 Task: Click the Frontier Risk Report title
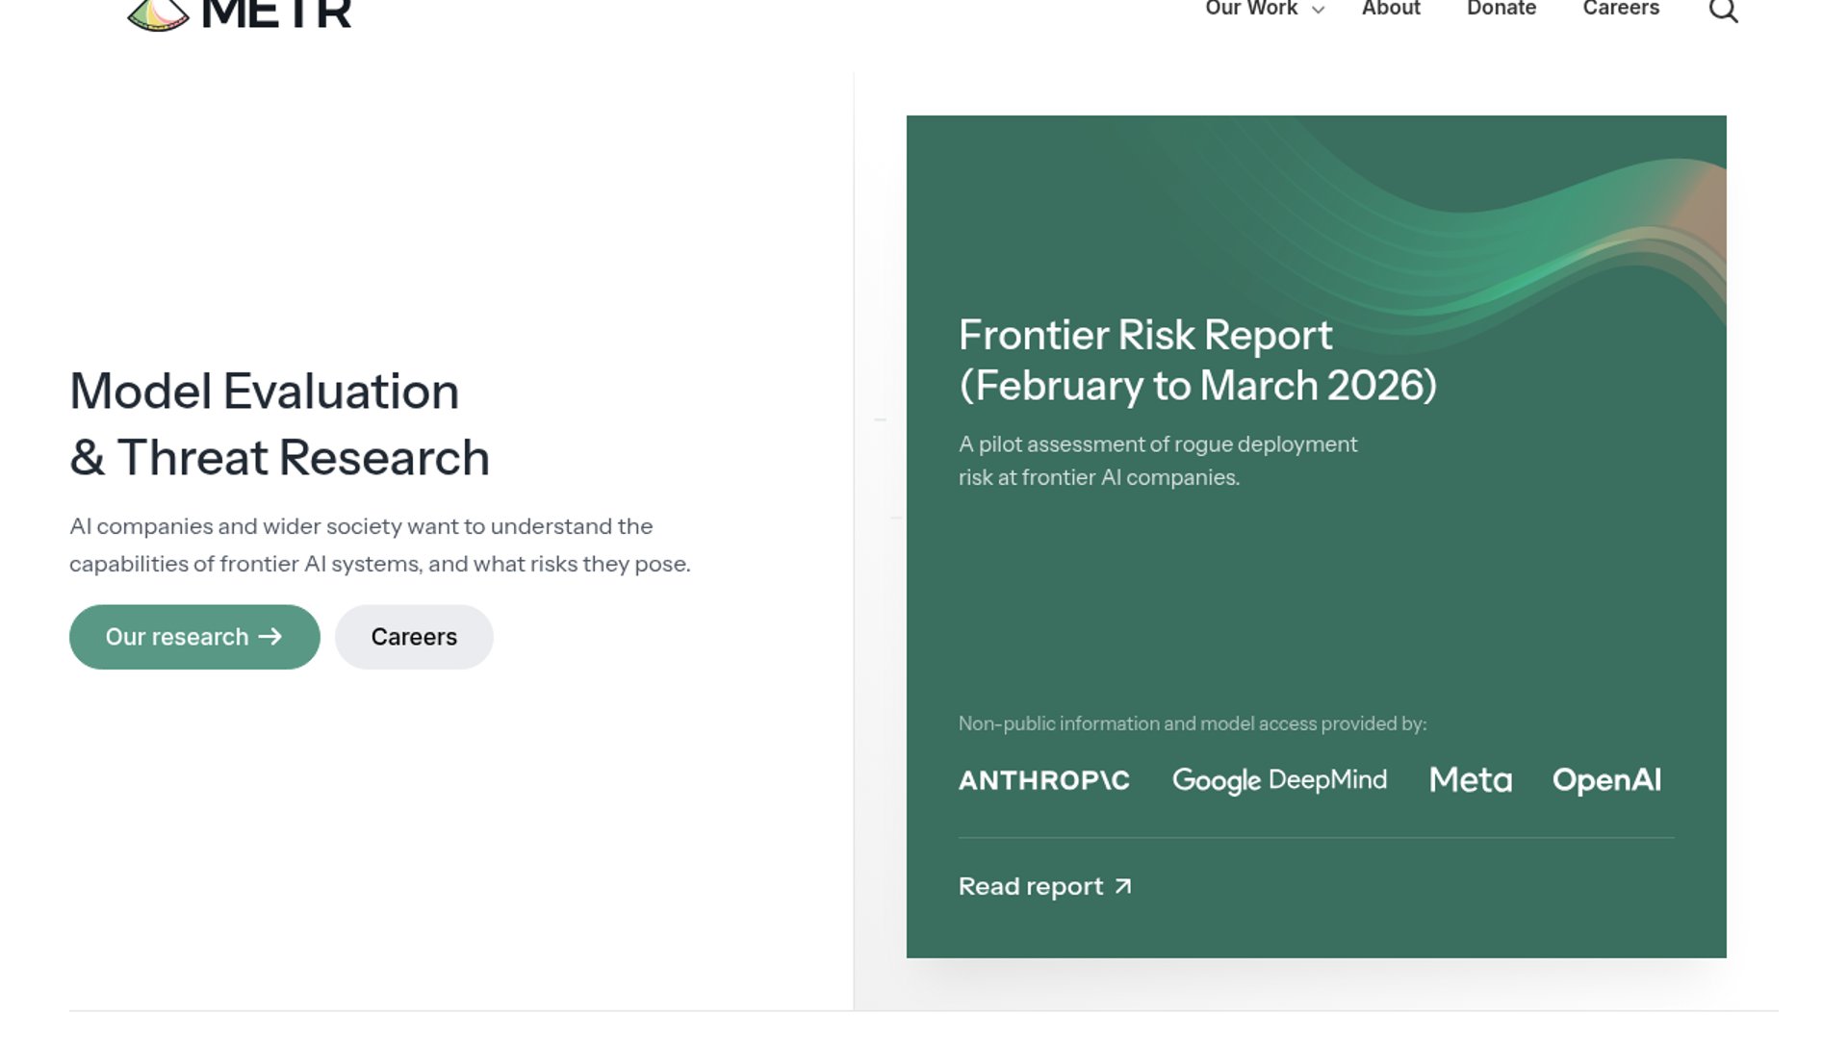(1197, 360)
